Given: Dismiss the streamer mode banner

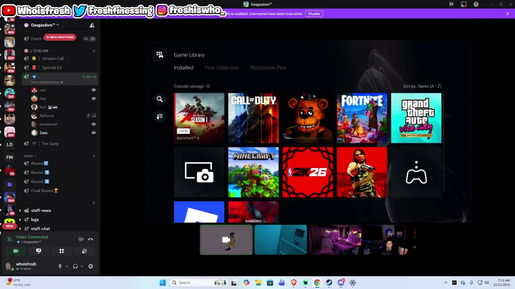Looking at the screenshot, I should pos(508,14).
